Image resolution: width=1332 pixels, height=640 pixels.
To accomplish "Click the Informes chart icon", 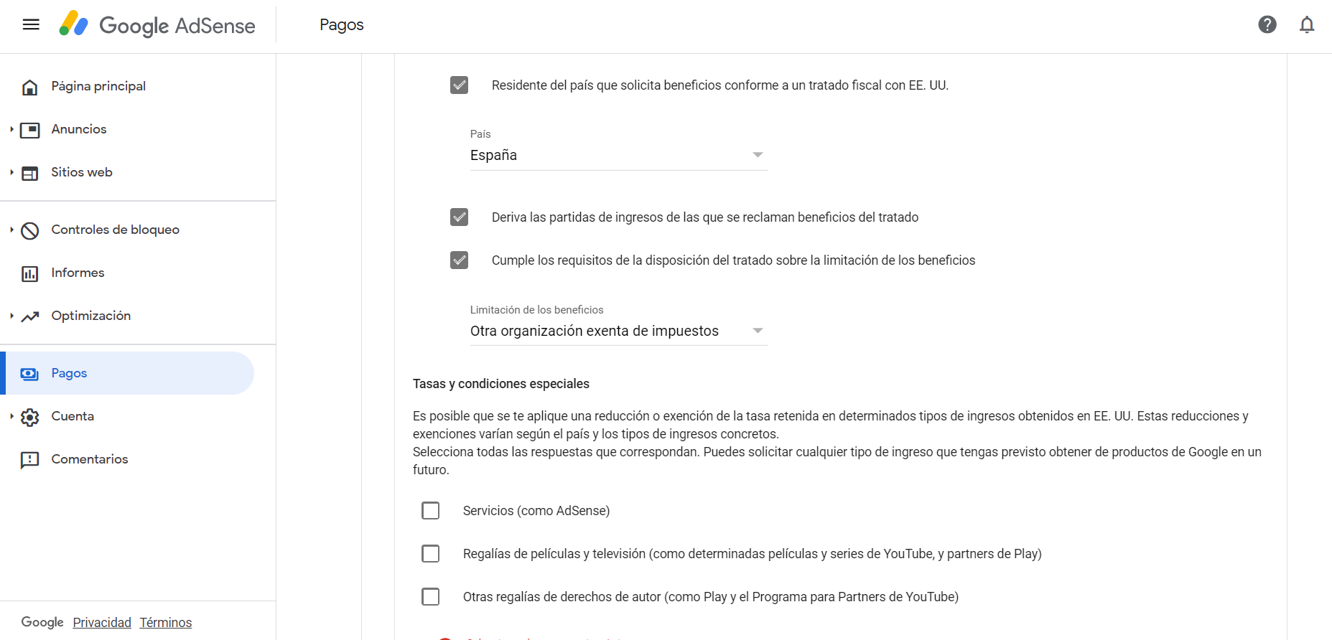I will (29, 273).
